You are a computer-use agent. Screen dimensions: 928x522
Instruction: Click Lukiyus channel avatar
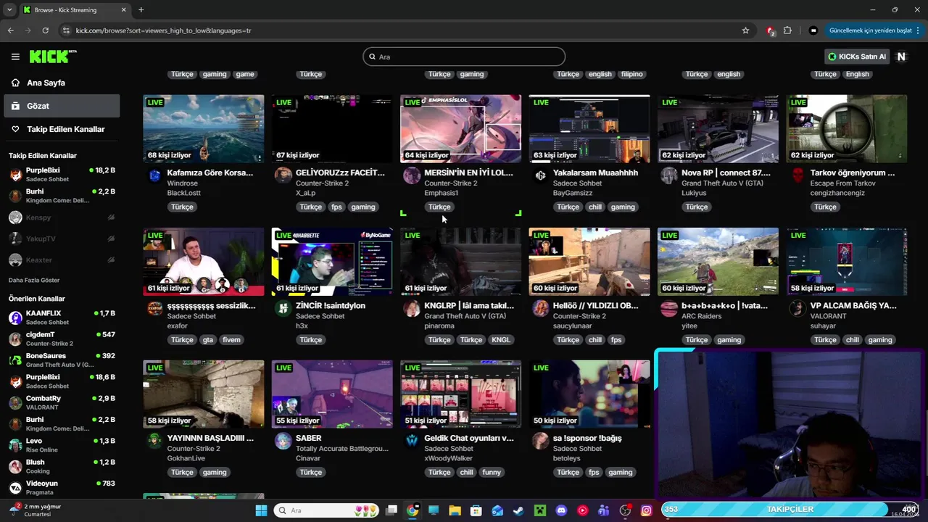click(669, 175)
